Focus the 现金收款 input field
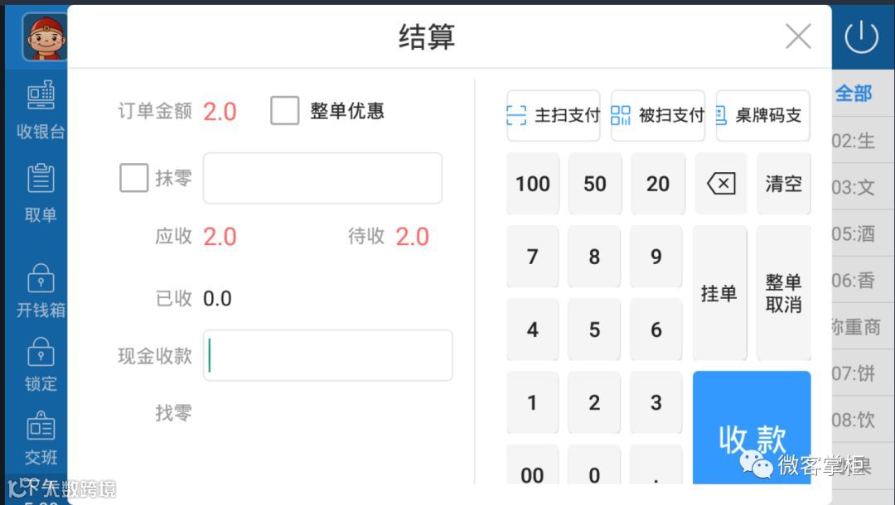This screenshot has height=505, width=895. 327,355
